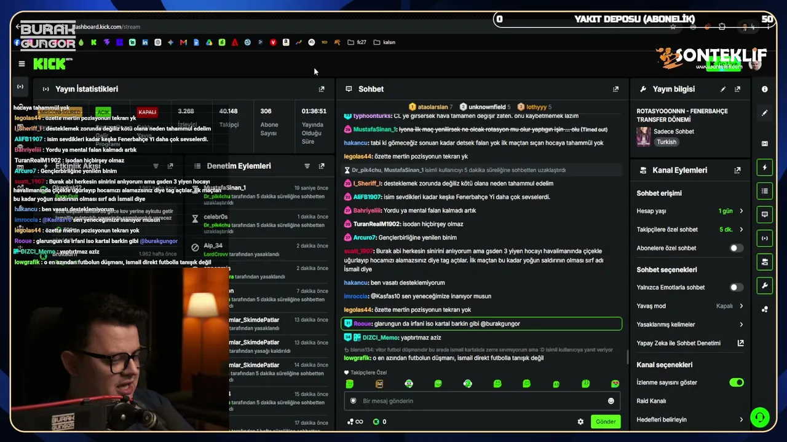Expand Yasaklanmış kelimeler chevron

[x=741, y=325]
